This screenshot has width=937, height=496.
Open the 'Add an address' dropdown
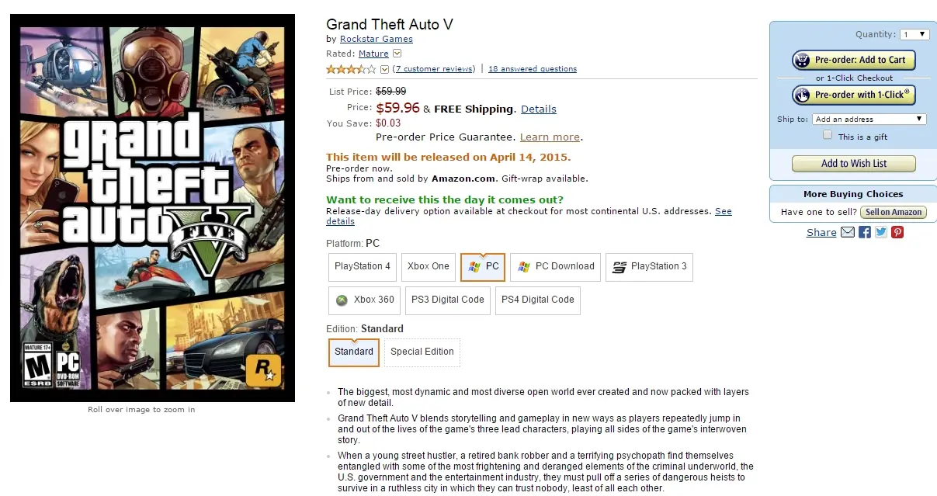[x=869, y=120]
